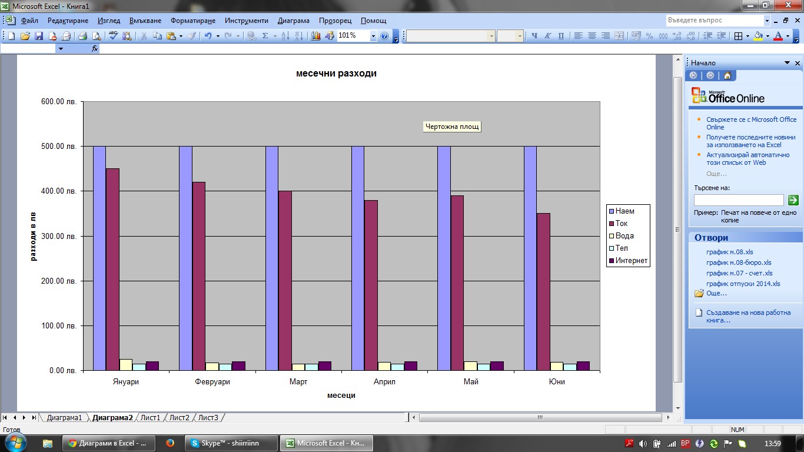Viewport: 804px width, 452px height.
Task: Open the Форматиране menu
Action: coord(193,21)
